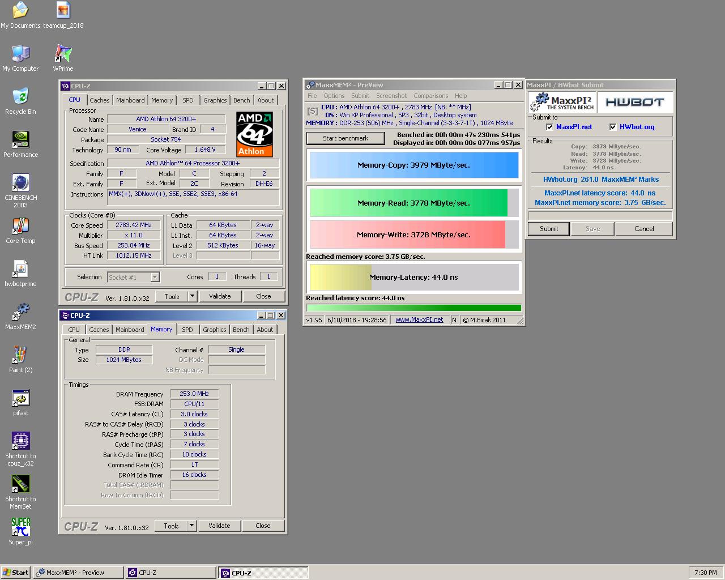Click MaxxPI2 system bench logo
The height and width of the screenshot is (580, 725).
click(563, 103)
